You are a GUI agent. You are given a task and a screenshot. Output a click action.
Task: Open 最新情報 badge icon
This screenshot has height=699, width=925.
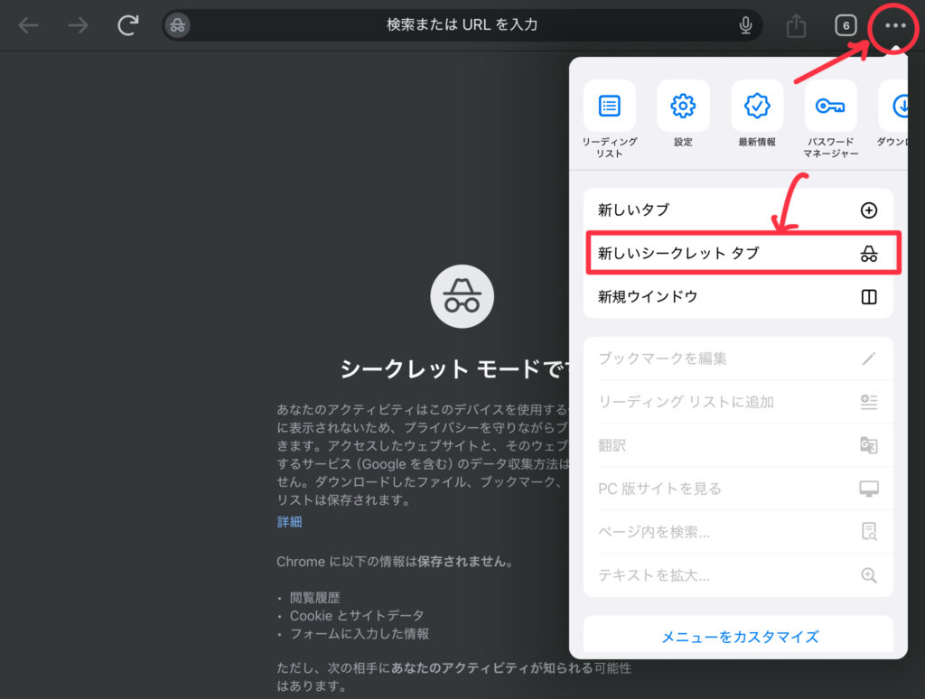click(x=757, y=107)
